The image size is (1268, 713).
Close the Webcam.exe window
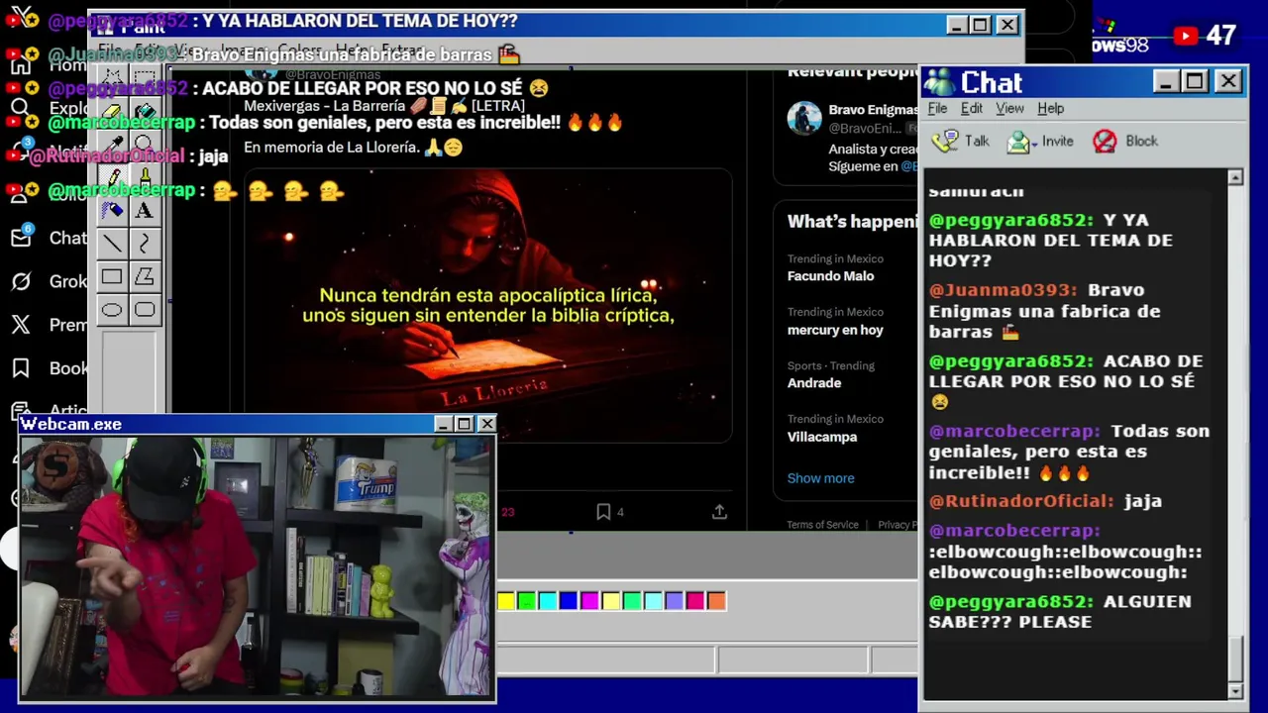(486, 424)
